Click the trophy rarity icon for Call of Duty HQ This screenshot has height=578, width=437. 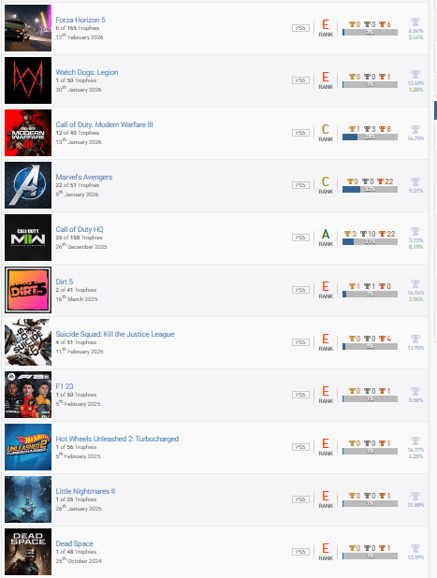tap(415, 232)
